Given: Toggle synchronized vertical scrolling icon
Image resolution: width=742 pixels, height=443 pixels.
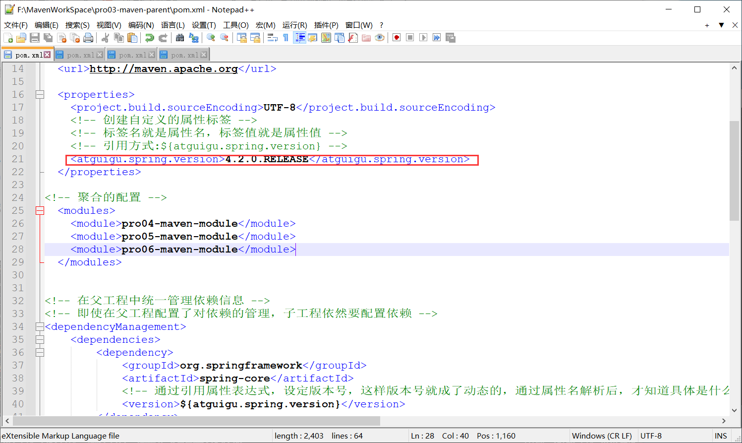Looking at the screenshot, I should point(242,38).
